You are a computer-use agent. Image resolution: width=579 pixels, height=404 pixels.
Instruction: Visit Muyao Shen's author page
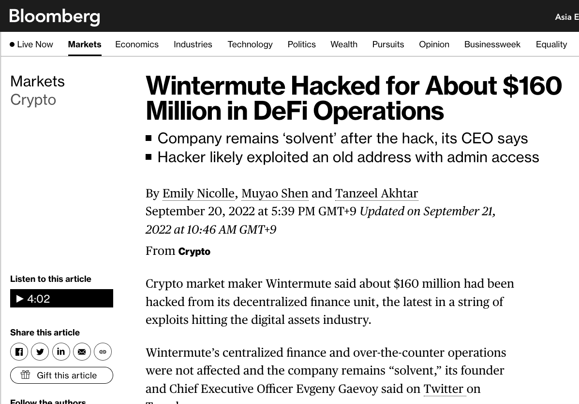pos(275,194)
